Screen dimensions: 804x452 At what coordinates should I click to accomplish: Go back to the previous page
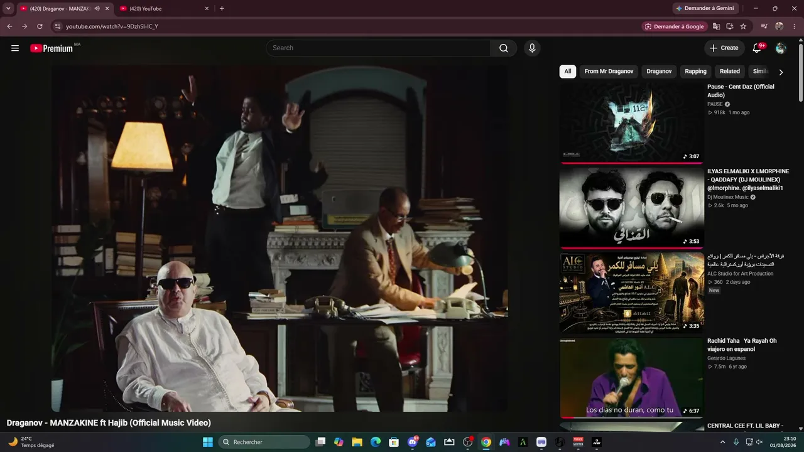(9, 26)
